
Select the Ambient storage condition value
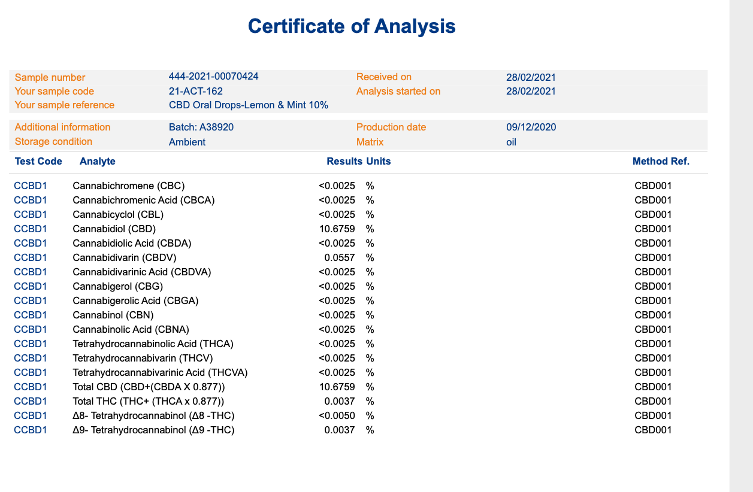coord(187,142)
